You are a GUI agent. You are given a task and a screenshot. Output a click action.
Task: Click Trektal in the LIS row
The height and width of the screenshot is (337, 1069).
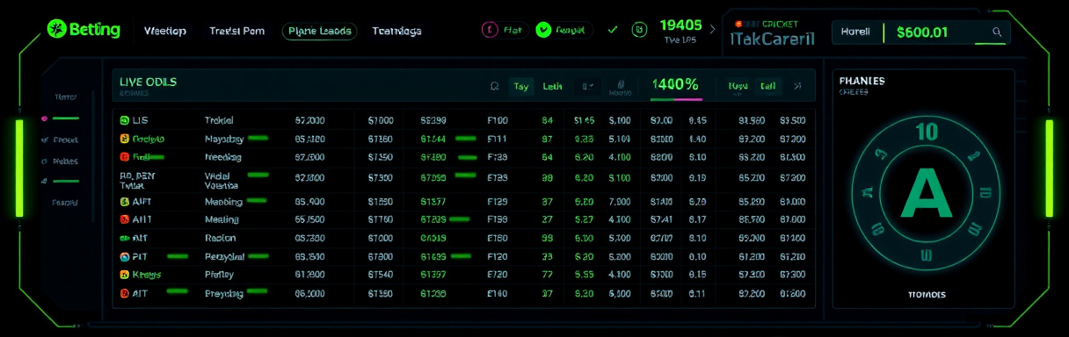point(219,120)
